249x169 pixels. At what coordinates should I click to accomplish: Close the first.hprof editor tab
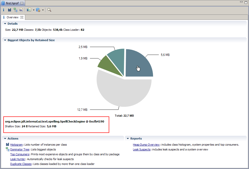point(22,3)
